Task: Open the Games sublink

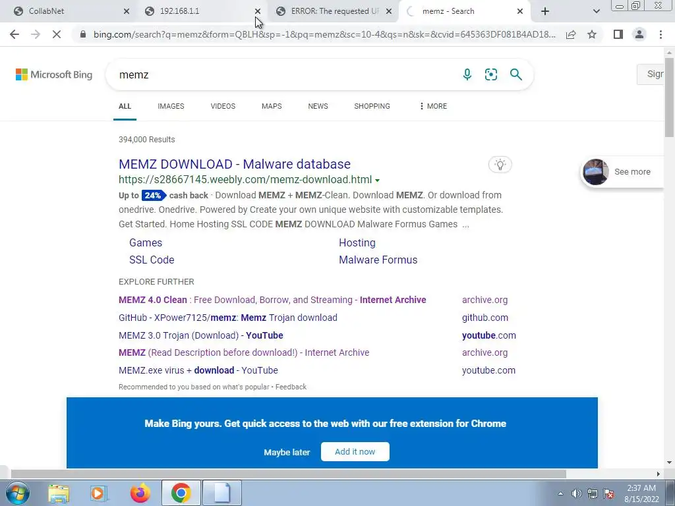Action: (x=146, y=242)
